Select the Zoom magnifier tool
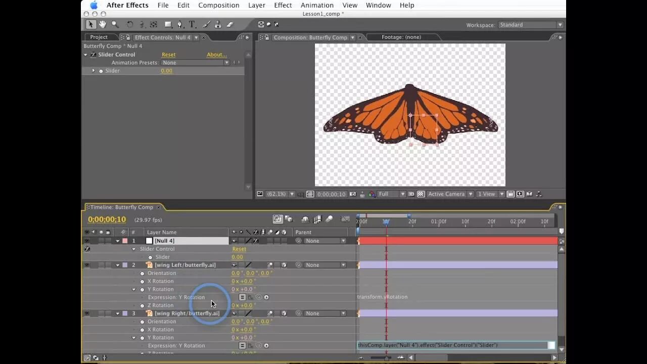The image size is (647, 364). pyautogui.click(x=115, y=24)
